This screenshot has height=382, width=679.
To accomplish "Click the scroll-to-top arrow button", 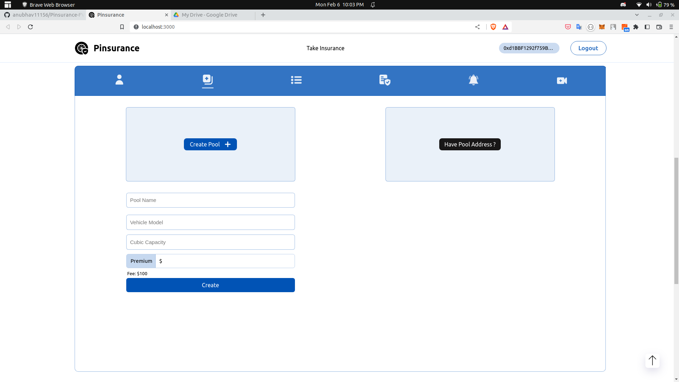I will coord(652,361).
